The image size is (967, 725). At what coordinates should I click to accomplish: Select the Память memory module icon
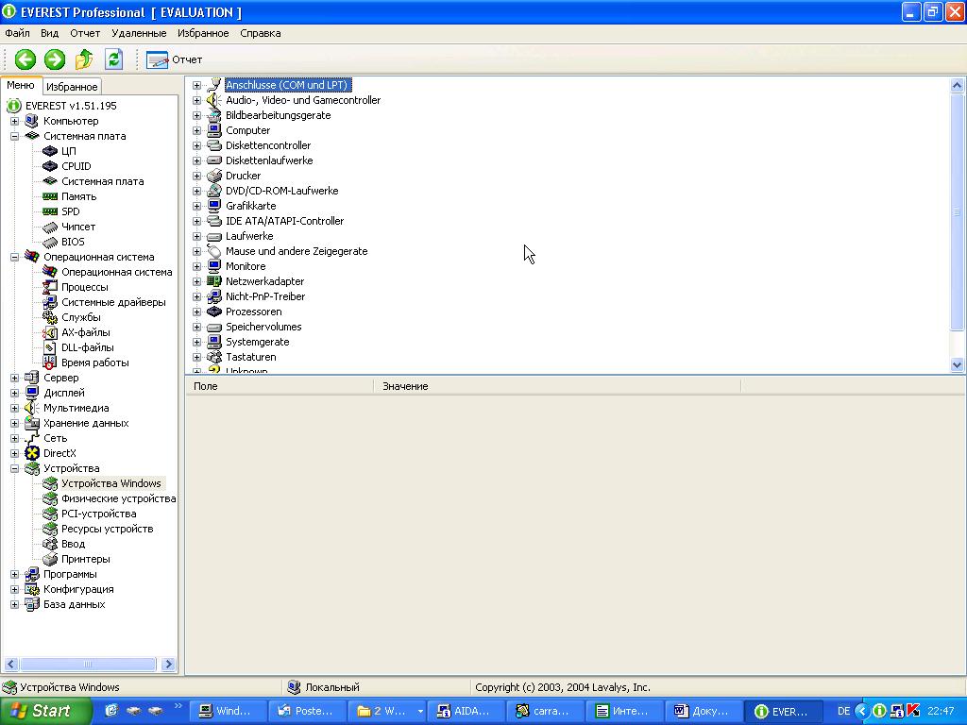(x=50, y=196)
